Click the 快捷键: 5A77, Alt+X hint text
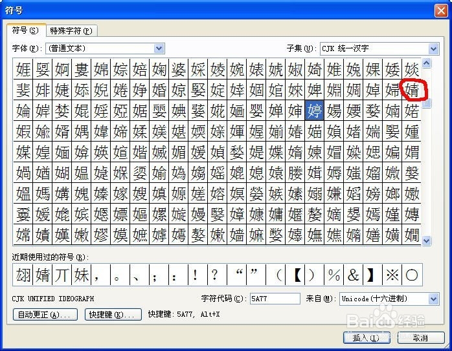The height and width of the screenshot is (351, 452). [184, 314]
